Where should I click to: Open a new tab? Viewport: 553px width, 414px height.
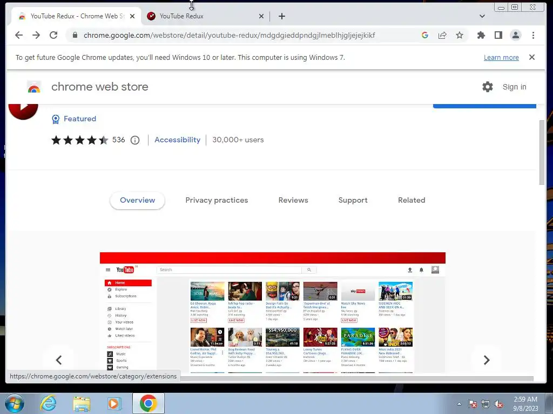pos(282,16)
